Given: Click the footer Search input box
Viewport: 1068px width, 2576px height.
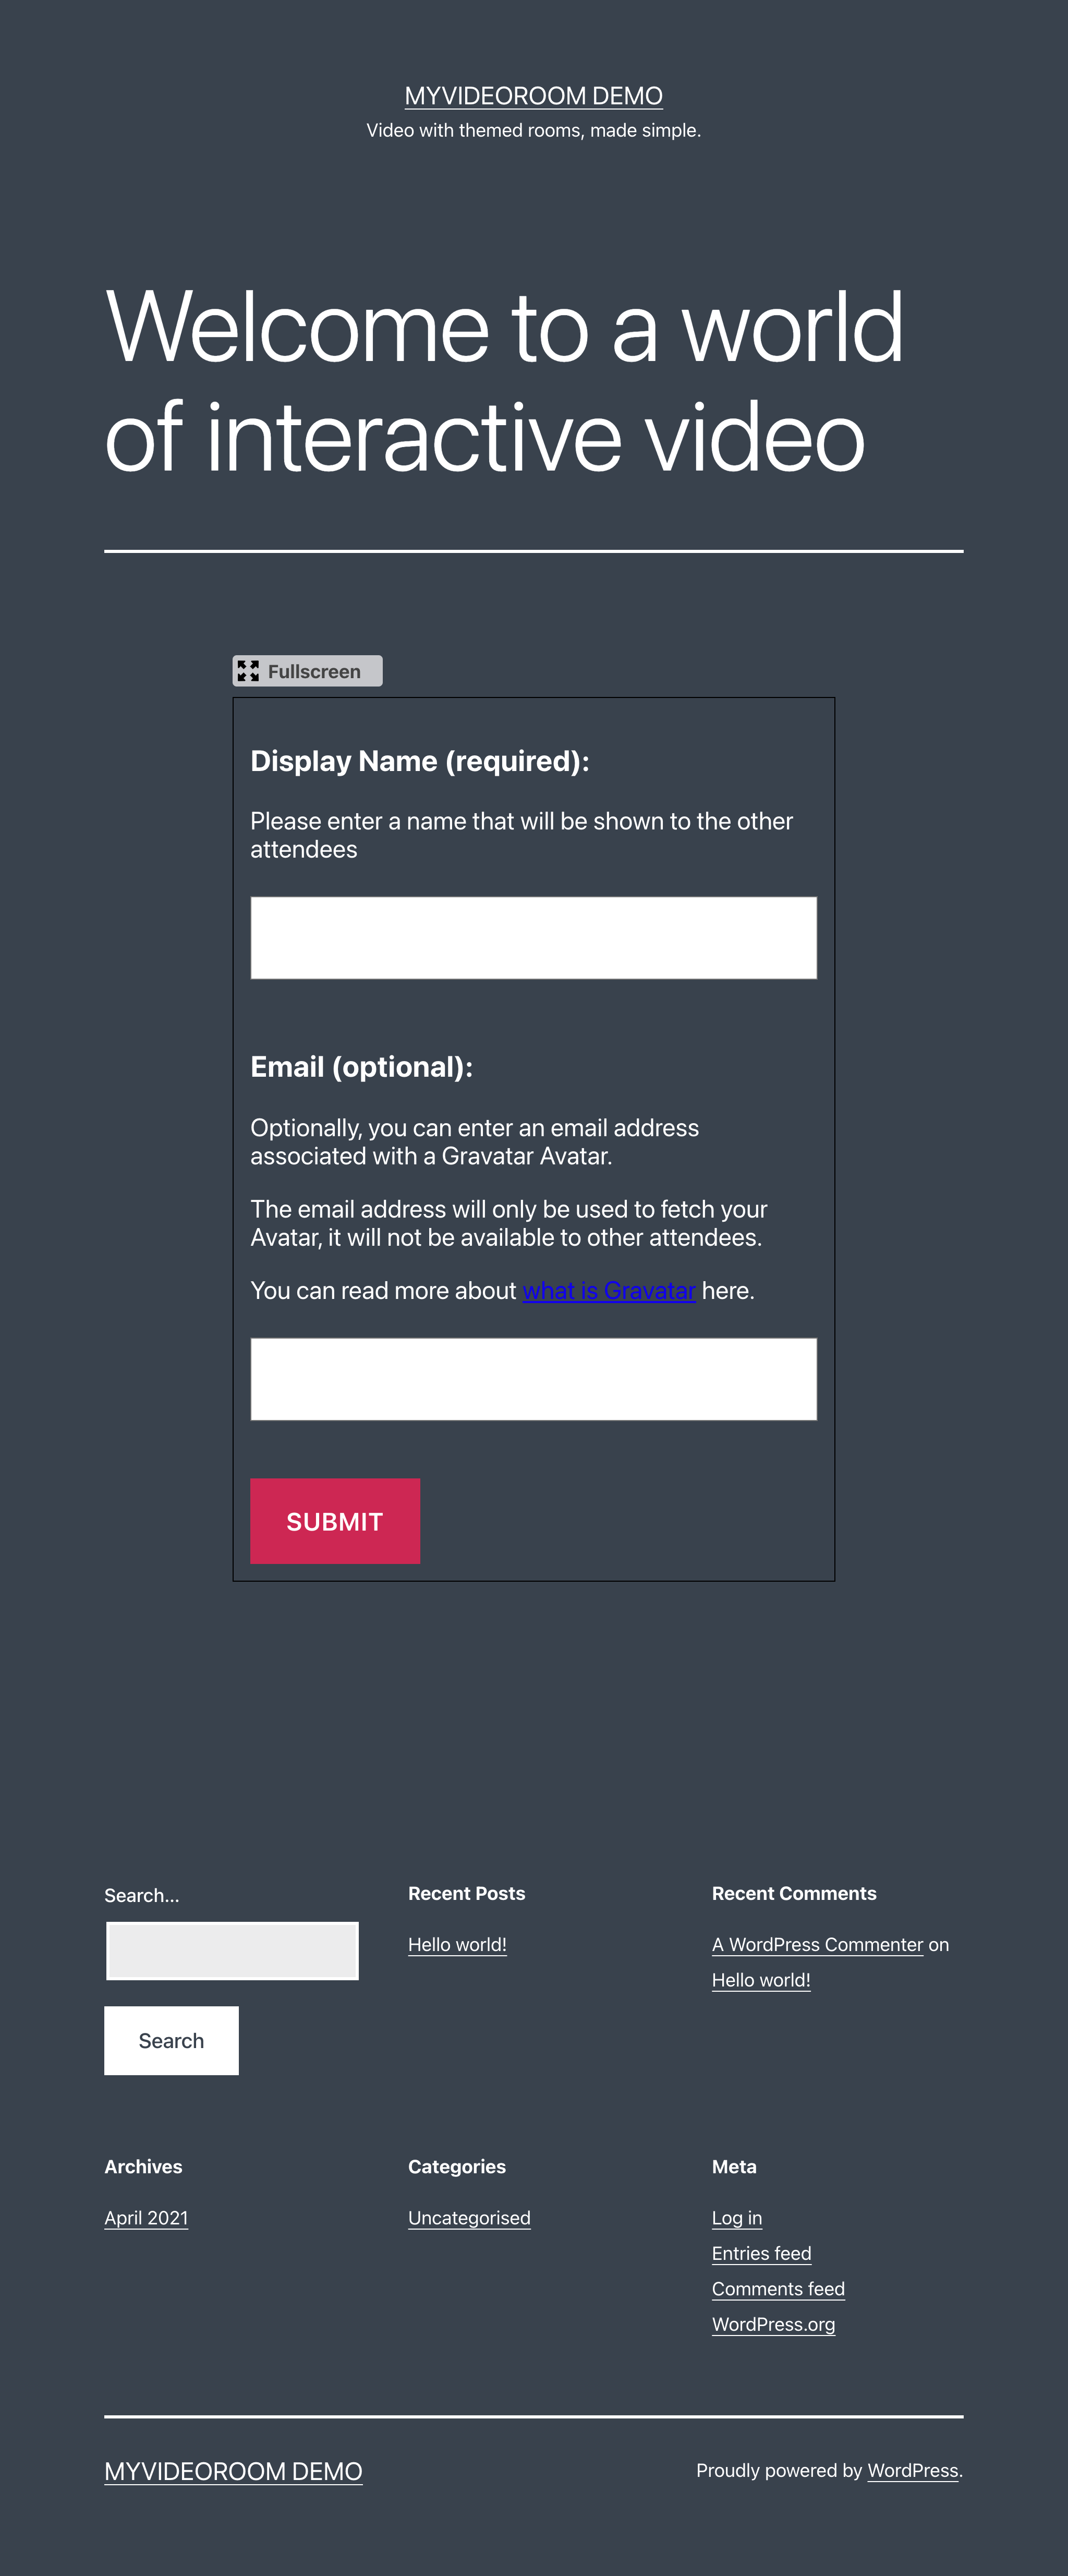Looking at the screenshot, I should [232, 1950].
